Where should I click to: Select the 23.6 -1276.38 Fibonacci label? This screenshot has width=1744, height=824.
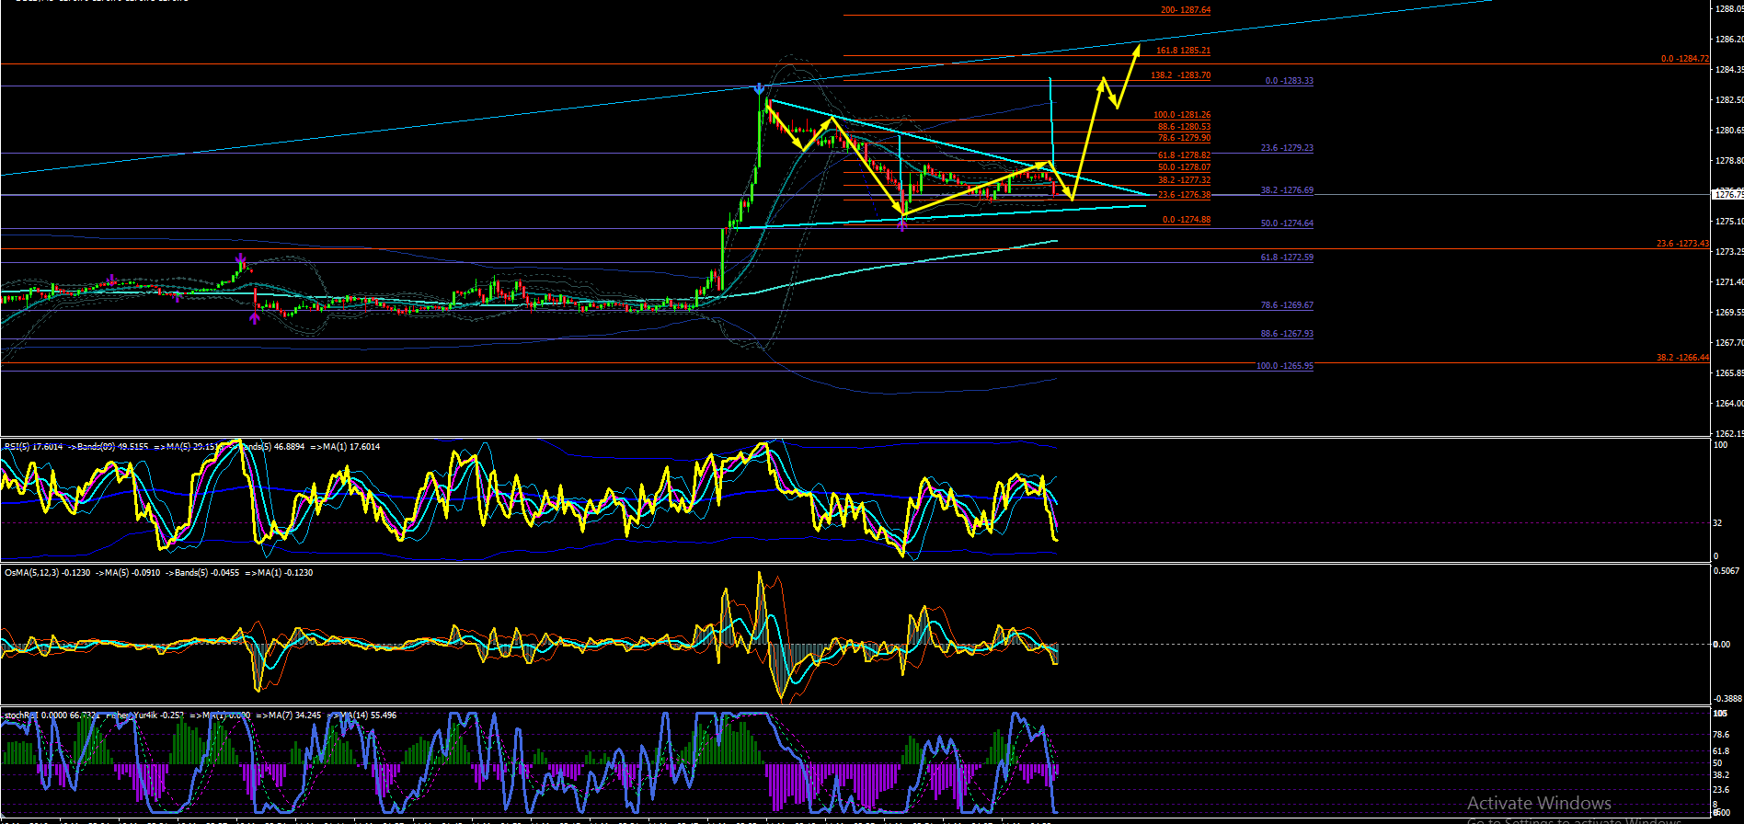pyautogui.click(x=1184, y=195)
